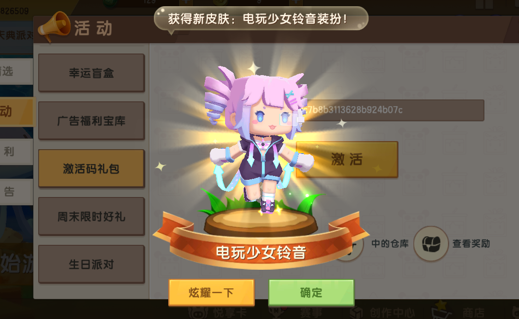Select the 幸运盲盒 activity tab
Viewport: 519px width, 319px height.
(x=91, y=73)
